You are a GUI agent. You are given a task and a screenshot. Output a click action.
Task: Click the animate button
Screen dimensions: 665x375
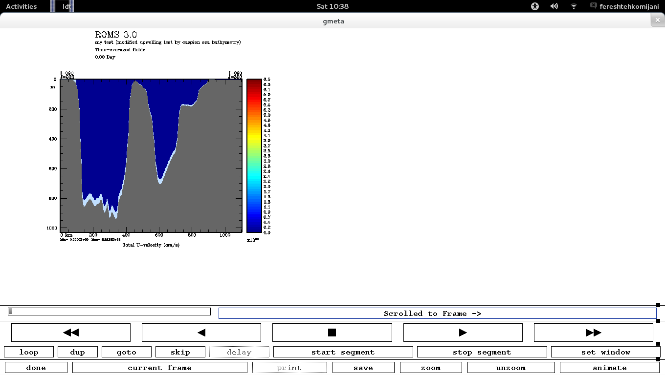(x=609, y=368)
